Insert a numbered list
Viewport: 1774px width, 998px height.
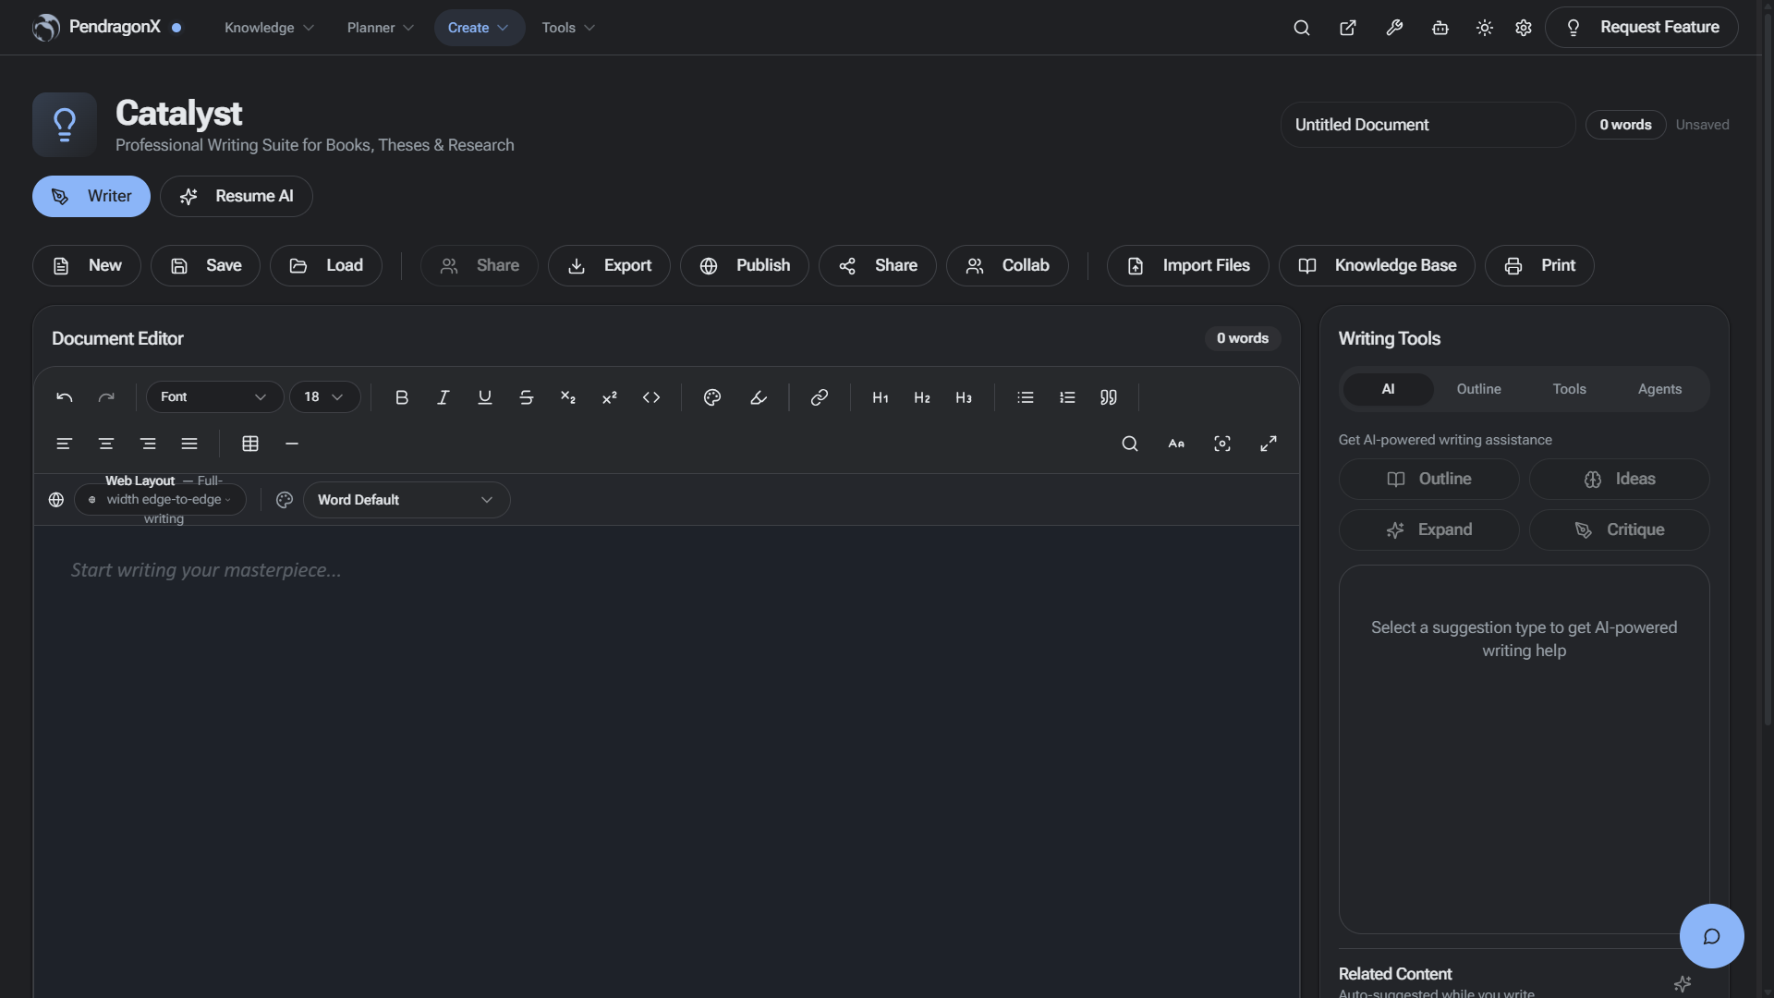pos(1067,397)
